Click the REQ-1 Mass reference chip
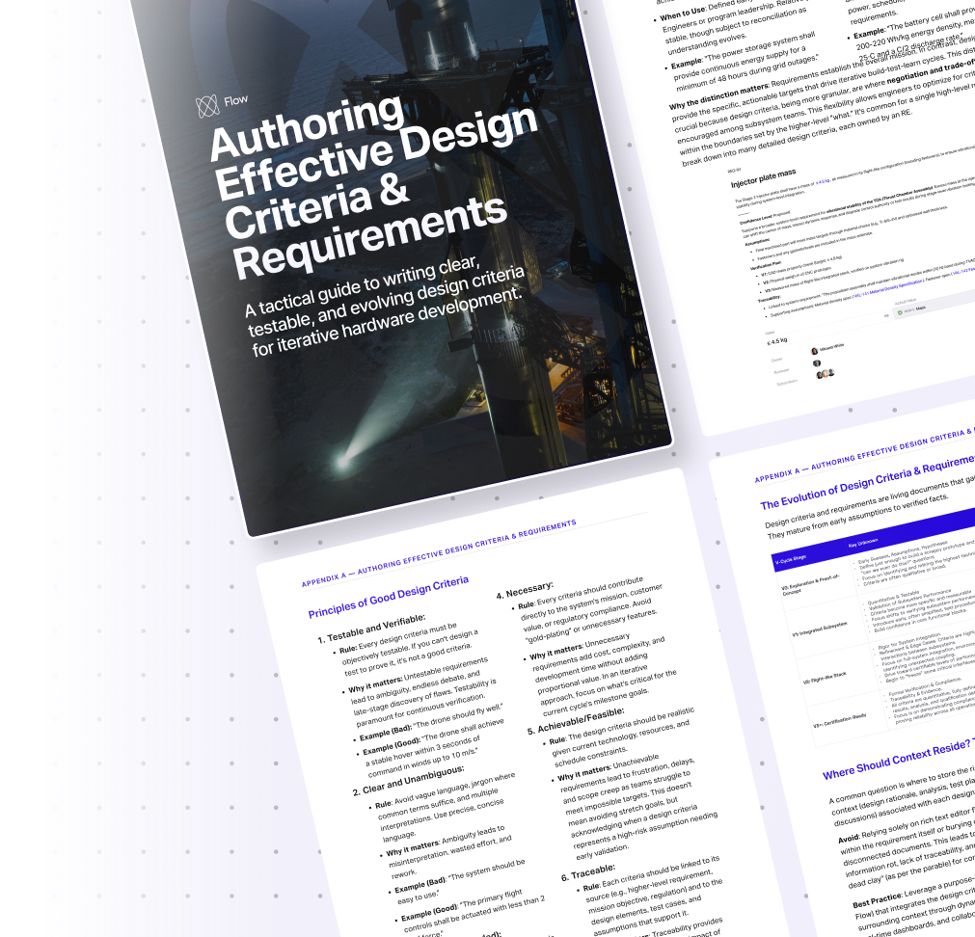Image resolution: width=975 pixels, height=937 pixels. click(x=914, y=308)
